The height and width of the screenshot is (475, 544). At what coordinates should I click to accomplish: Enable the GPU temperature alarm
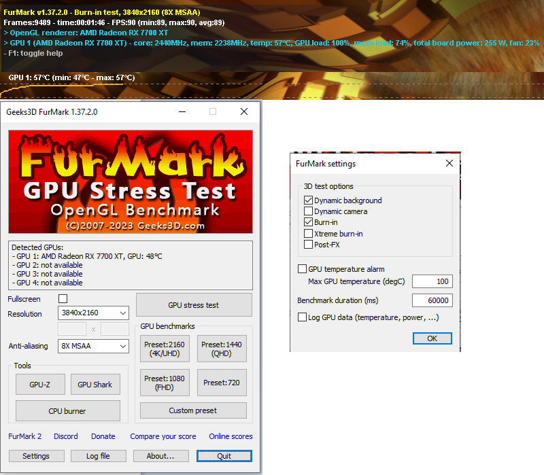point(303,268)
